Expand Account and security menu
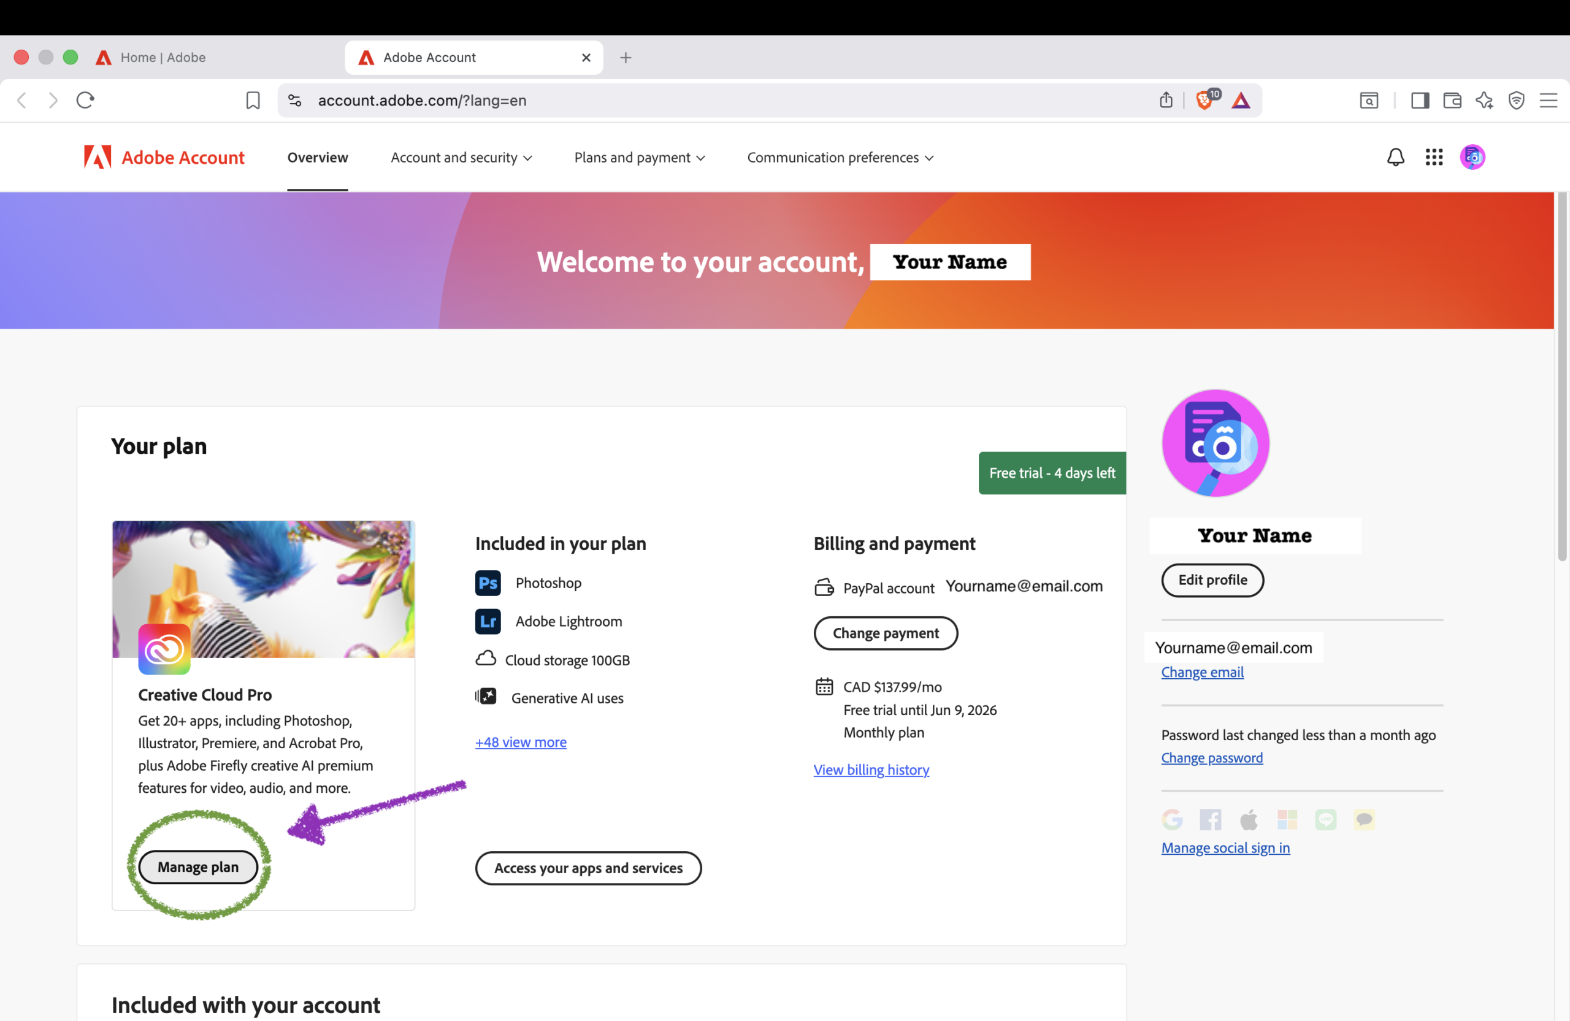Viewport: 1570px width, 1021px height. (461, 158)
